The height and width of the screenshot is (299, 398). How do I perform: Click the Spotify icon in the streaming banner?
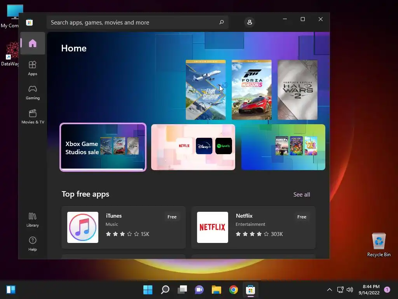tap(223, 146)
